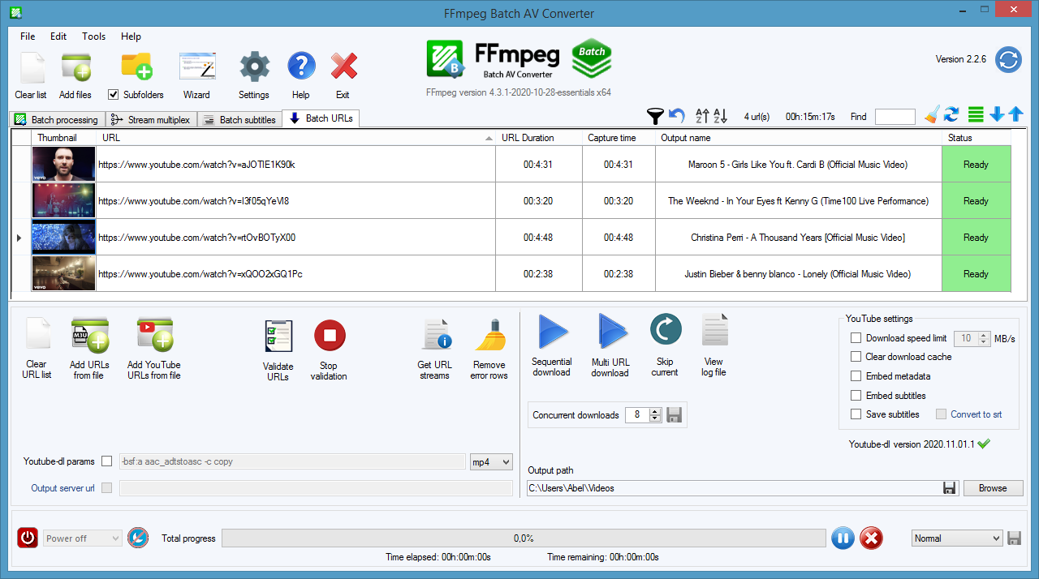The width and height of the screenshot is (1039, 579).
Task: Click Ready status of Christina Perri row
Action: click(x=976, y=238)
